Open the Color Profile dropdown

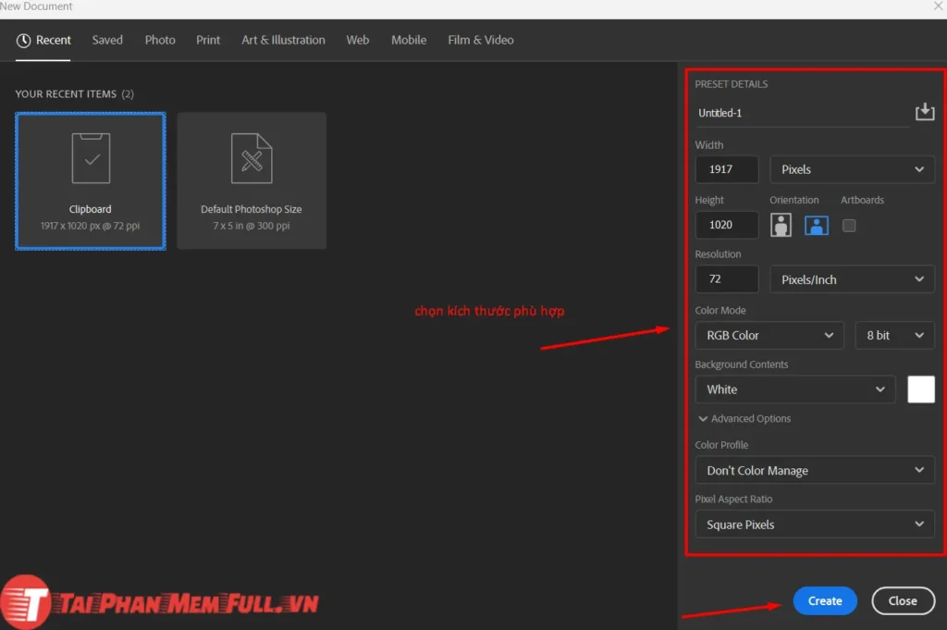(813, 470)
